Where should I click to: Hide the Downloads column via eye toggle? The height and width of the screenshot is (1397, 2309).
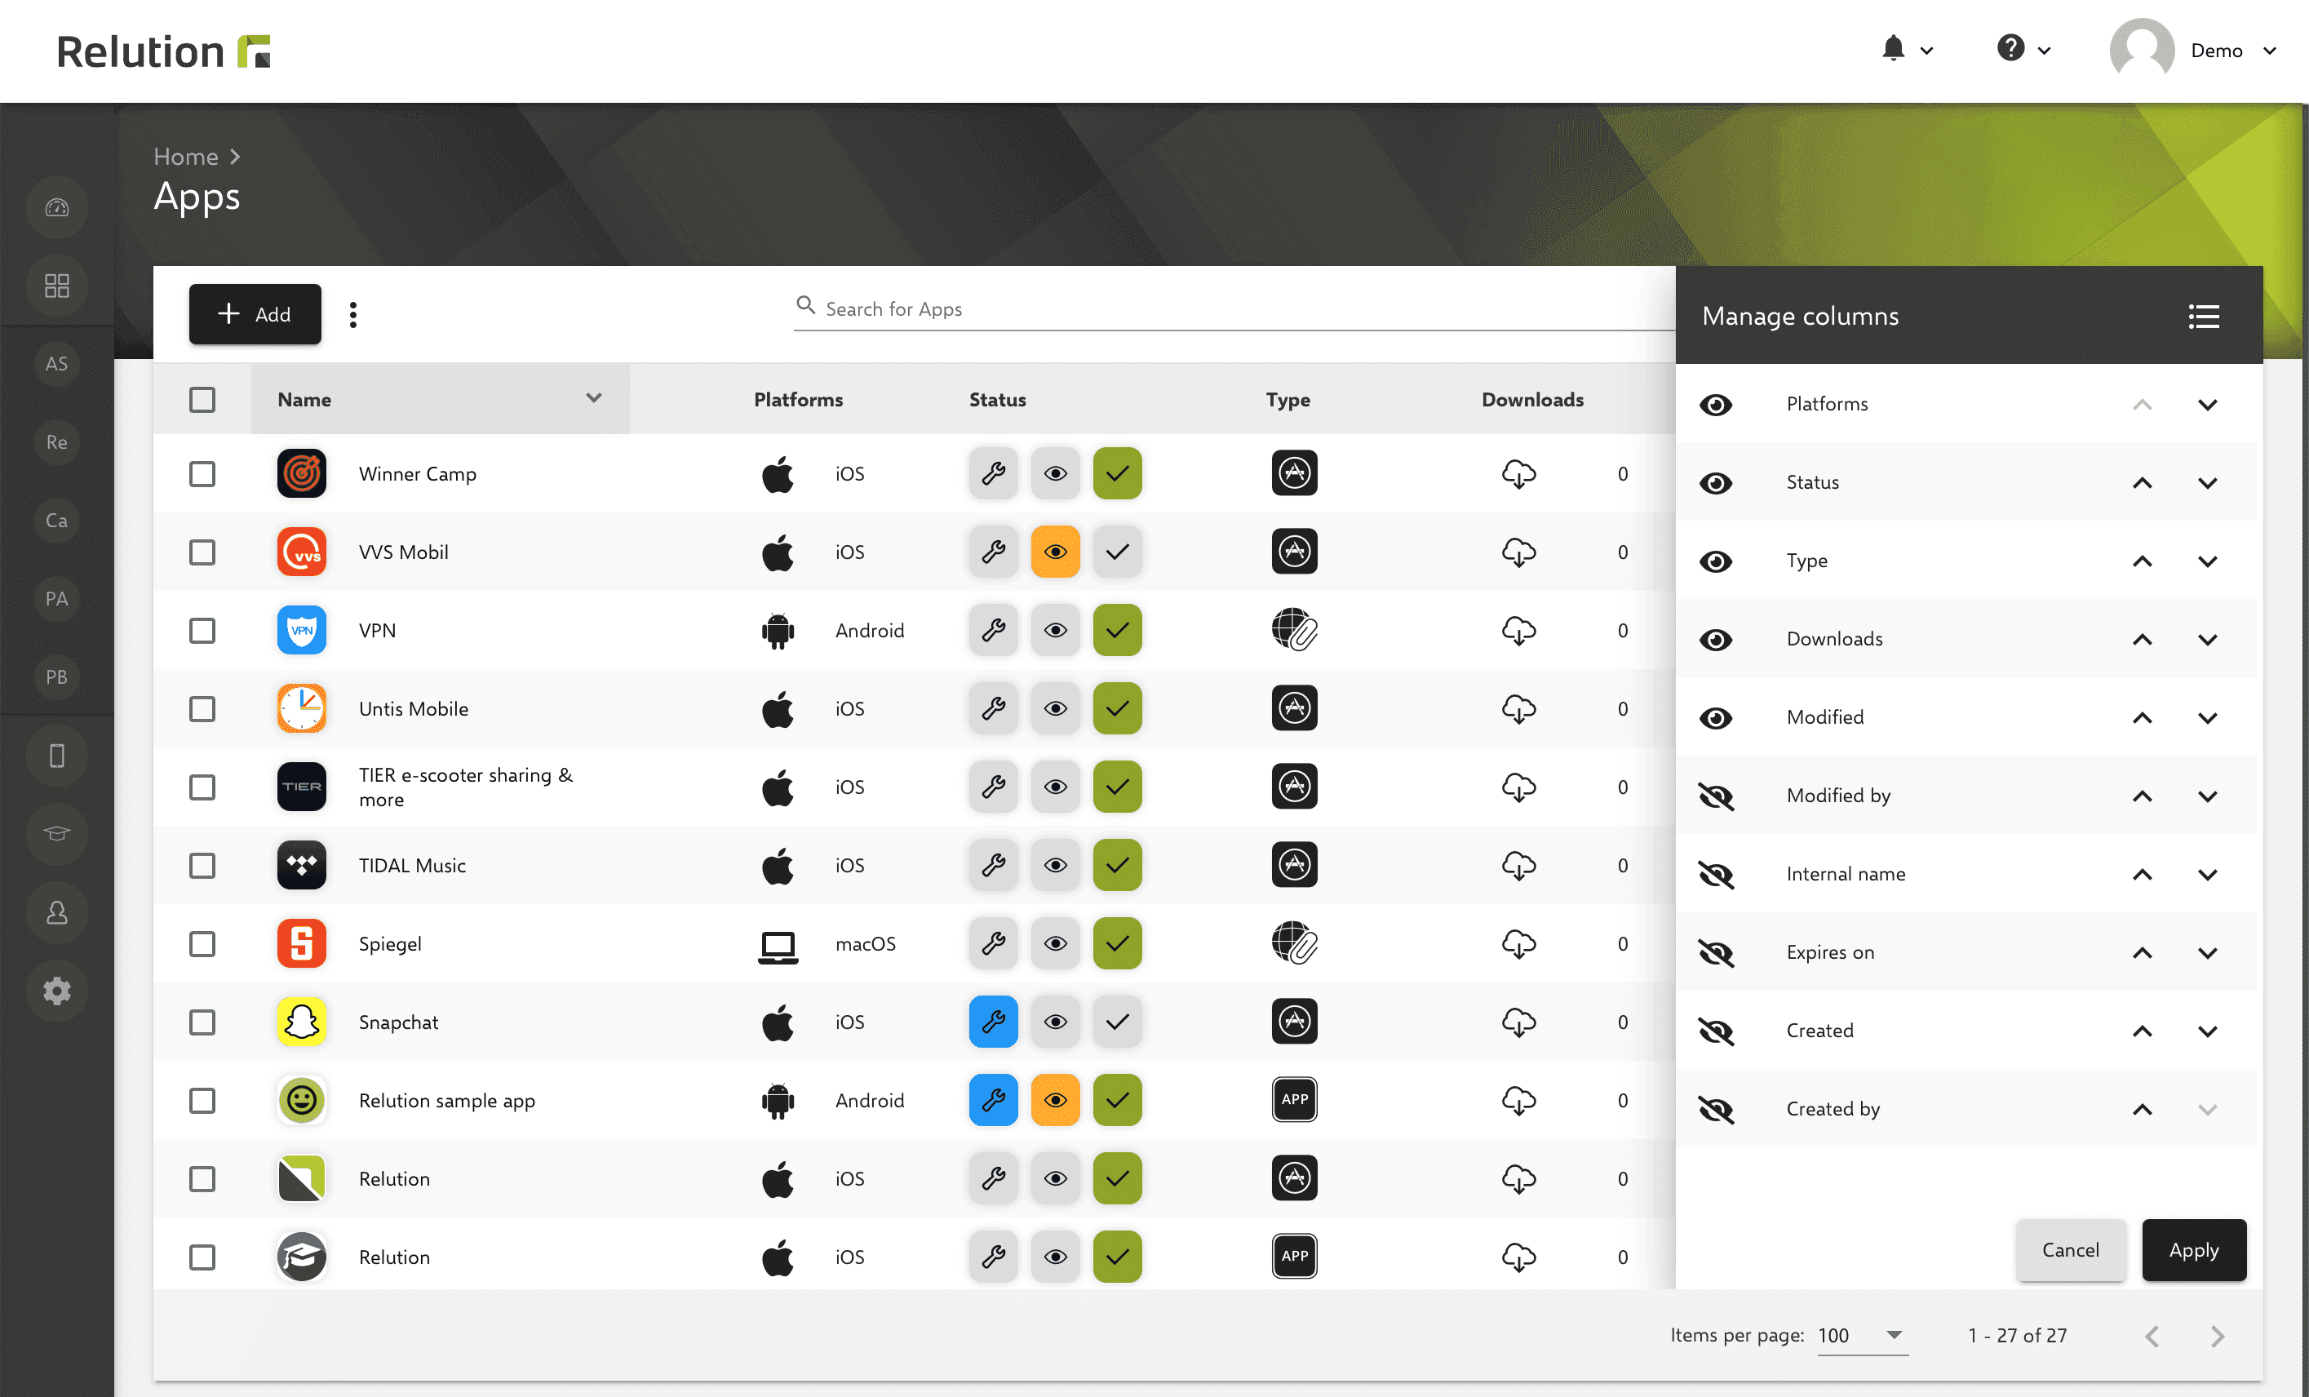tap(1716, 640)
